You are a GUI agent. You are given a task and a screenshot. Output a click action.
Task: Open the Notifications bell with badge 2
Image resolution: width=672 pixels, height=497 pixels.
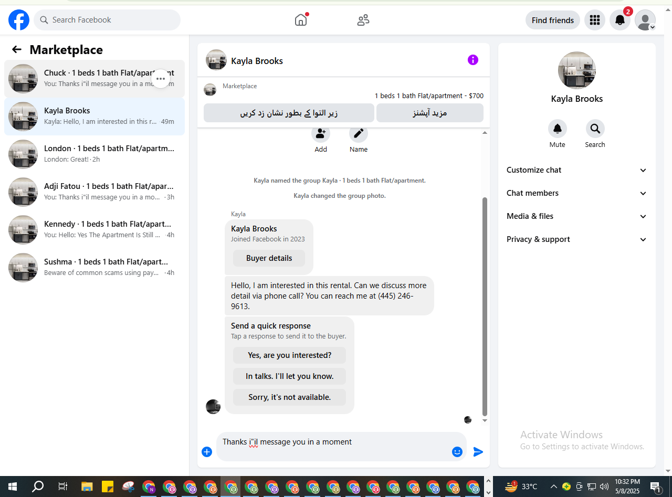[x=620, y=20]
